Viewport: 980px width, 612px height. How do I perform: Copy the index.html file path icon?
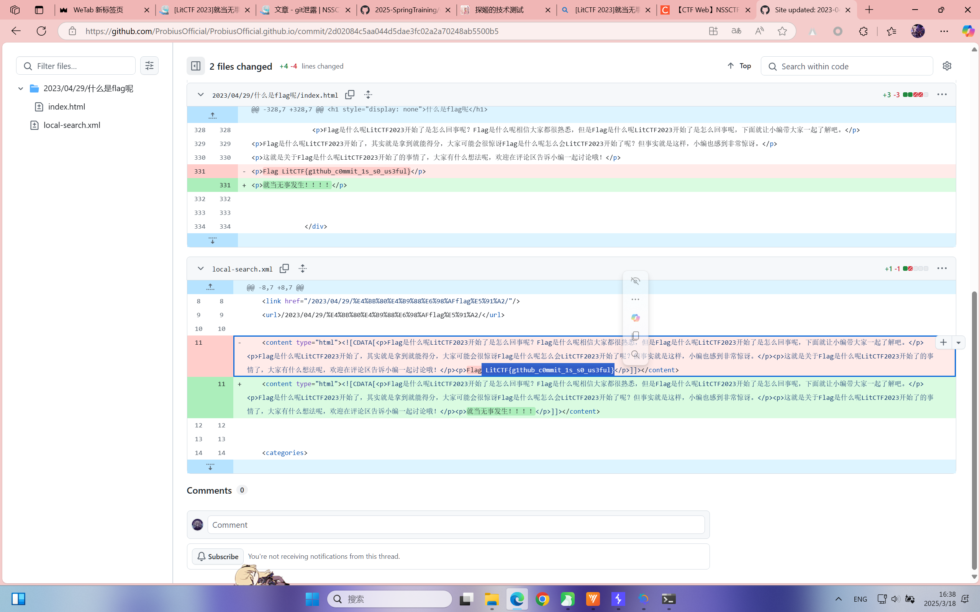tap(349, 95)
